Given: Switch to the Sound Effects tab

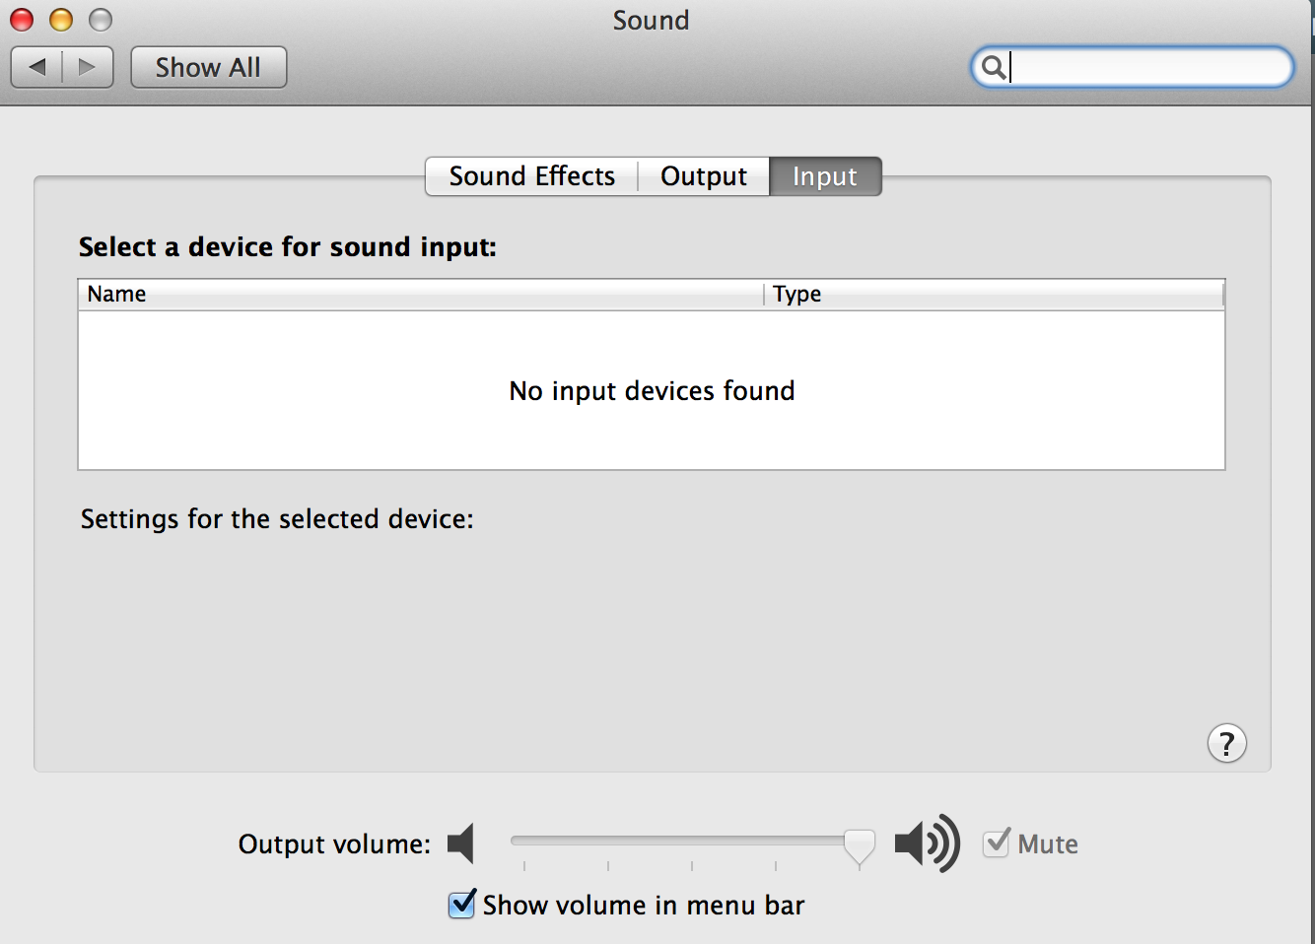Looking at the screenshot, I should (530, 175).
